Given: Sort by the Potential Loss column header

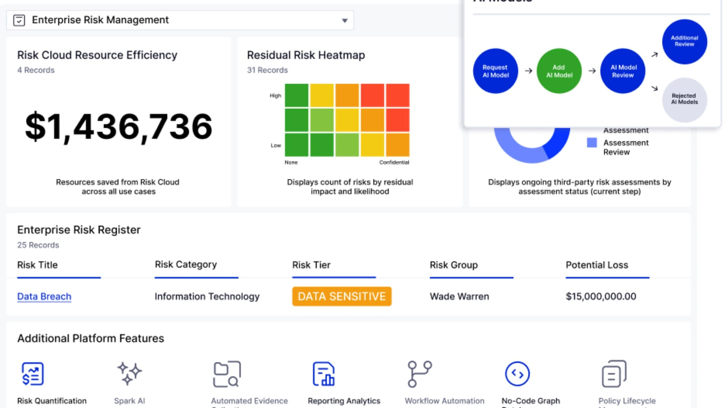Looking at the screenshot, I should coord(597,265).
